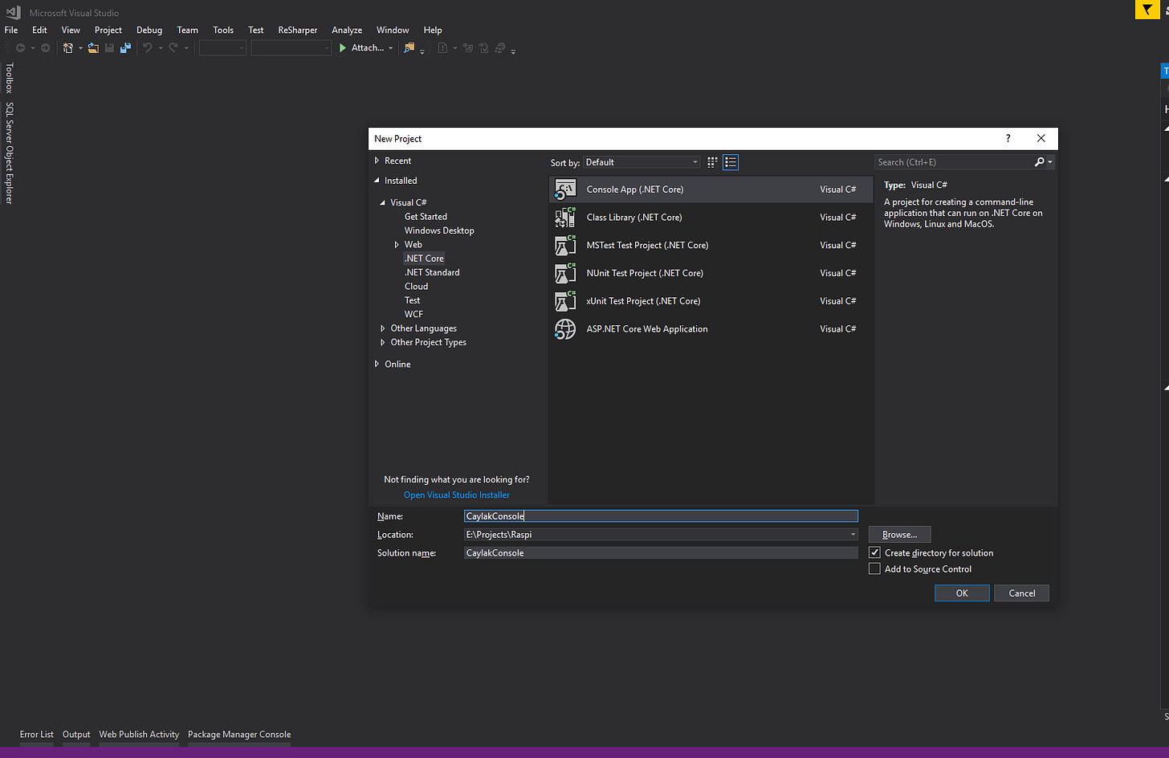Click the yellow feedback filter icon
Viewport: 1169px width, 758px height.
click(x=1148, y=10)
